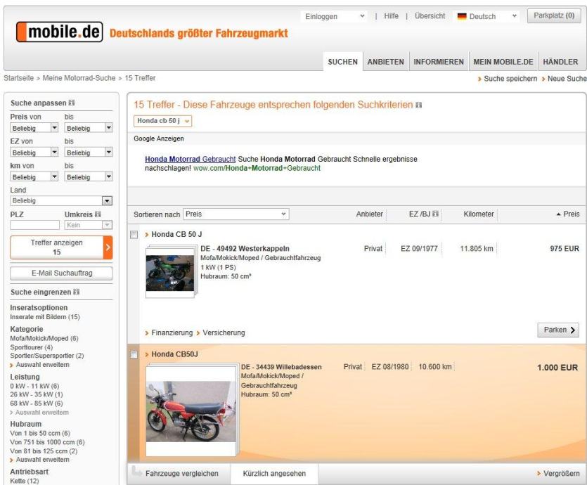This screenshot has width=587, height=485.
Task: Click the Vergrößern link
Action: [561, 473]
